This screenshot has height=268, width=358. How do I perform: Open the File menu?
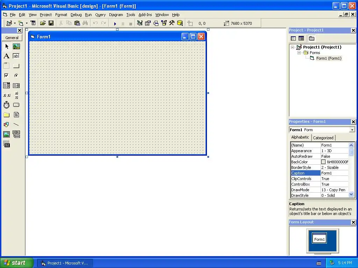click(13, 15)
